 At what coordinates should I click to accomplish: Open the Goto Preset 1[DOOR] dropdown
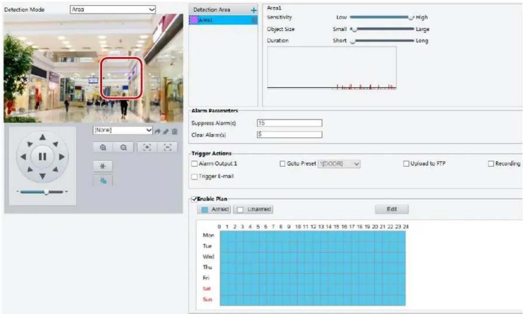tap(339, 164)
